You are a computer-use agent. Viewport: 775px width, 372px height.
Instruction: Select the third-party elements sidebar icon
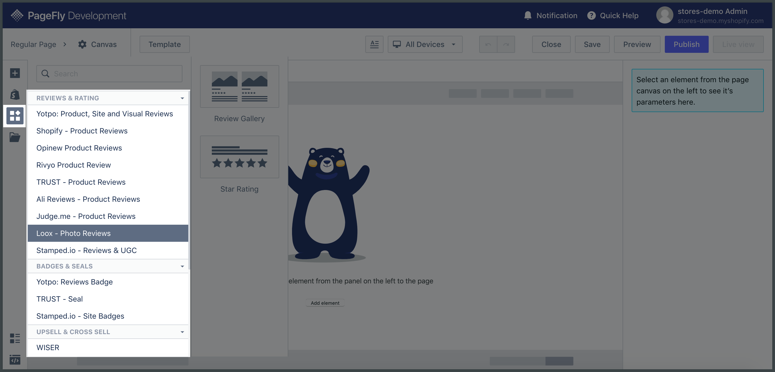(15, 116)
